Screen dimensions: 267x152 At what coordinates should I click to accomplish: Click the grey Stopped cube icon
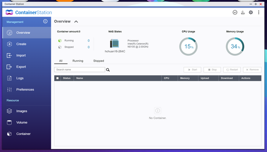point(60,47)
